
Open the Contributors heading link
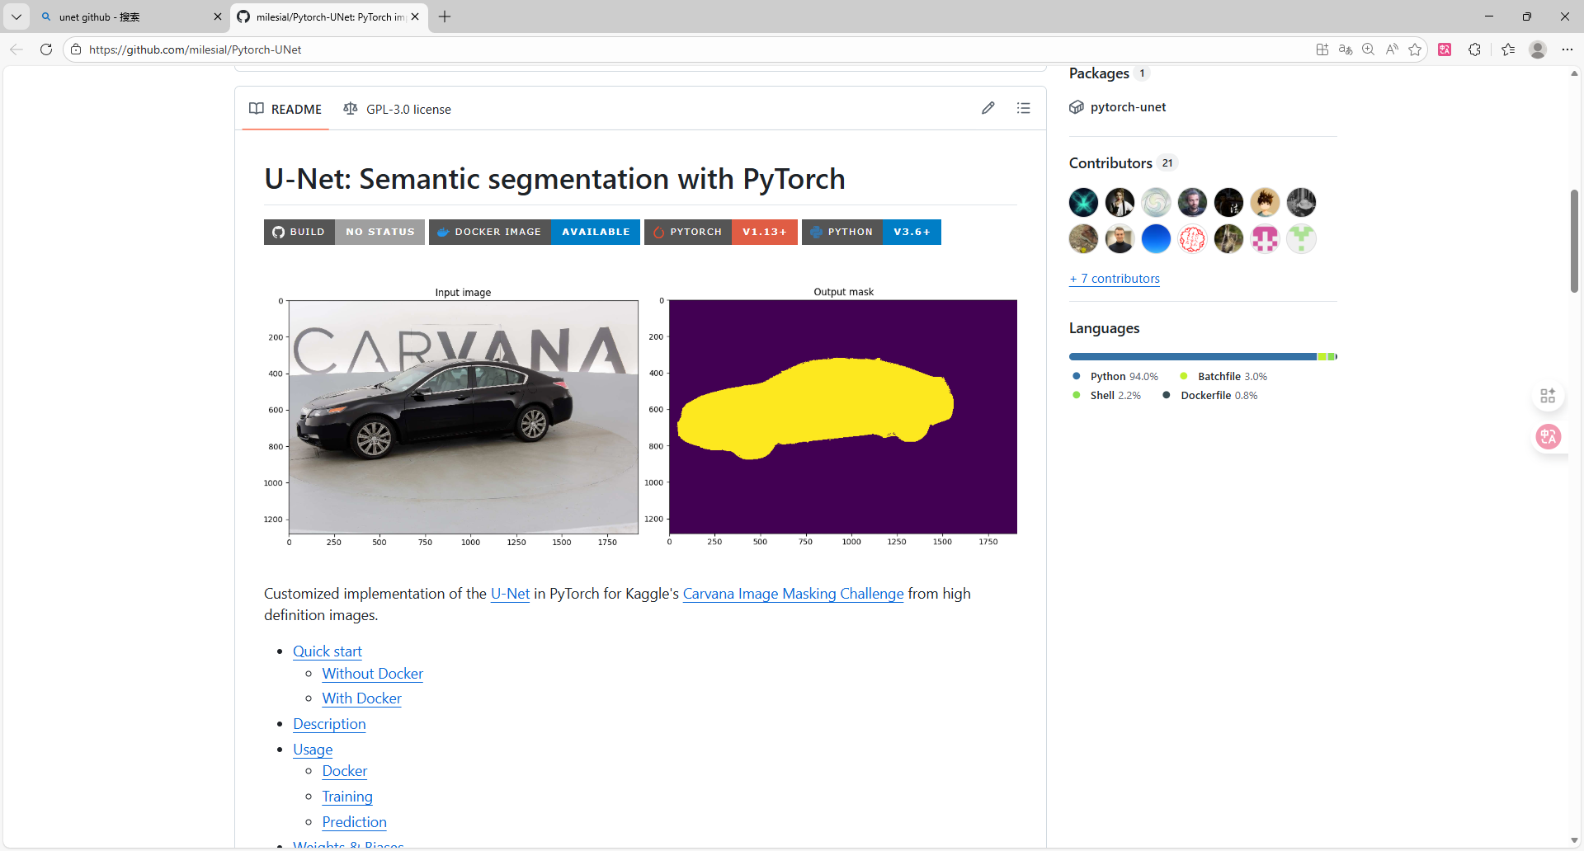1110,163
